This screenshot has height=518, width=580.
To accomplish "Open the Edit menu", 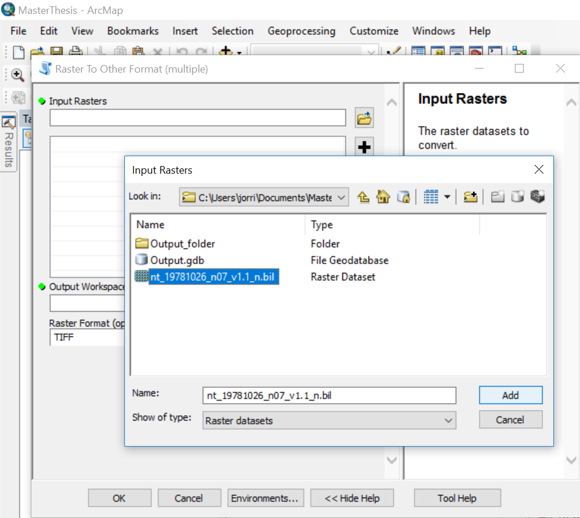I will pyautogui.click(x=49, y=31).
